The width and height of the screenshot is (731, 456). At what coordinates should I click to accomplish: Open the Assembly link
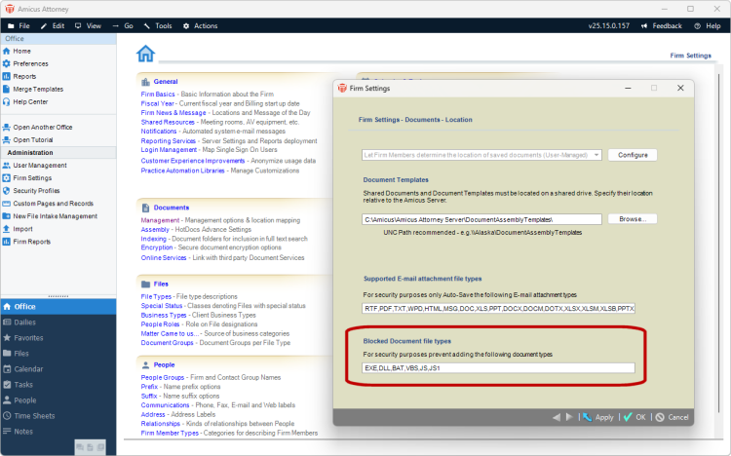tap(155, 229)
